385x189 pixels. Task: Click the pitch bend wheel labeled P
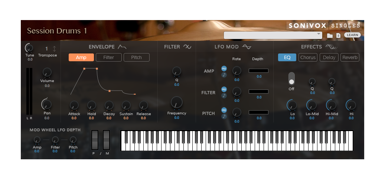95,140
